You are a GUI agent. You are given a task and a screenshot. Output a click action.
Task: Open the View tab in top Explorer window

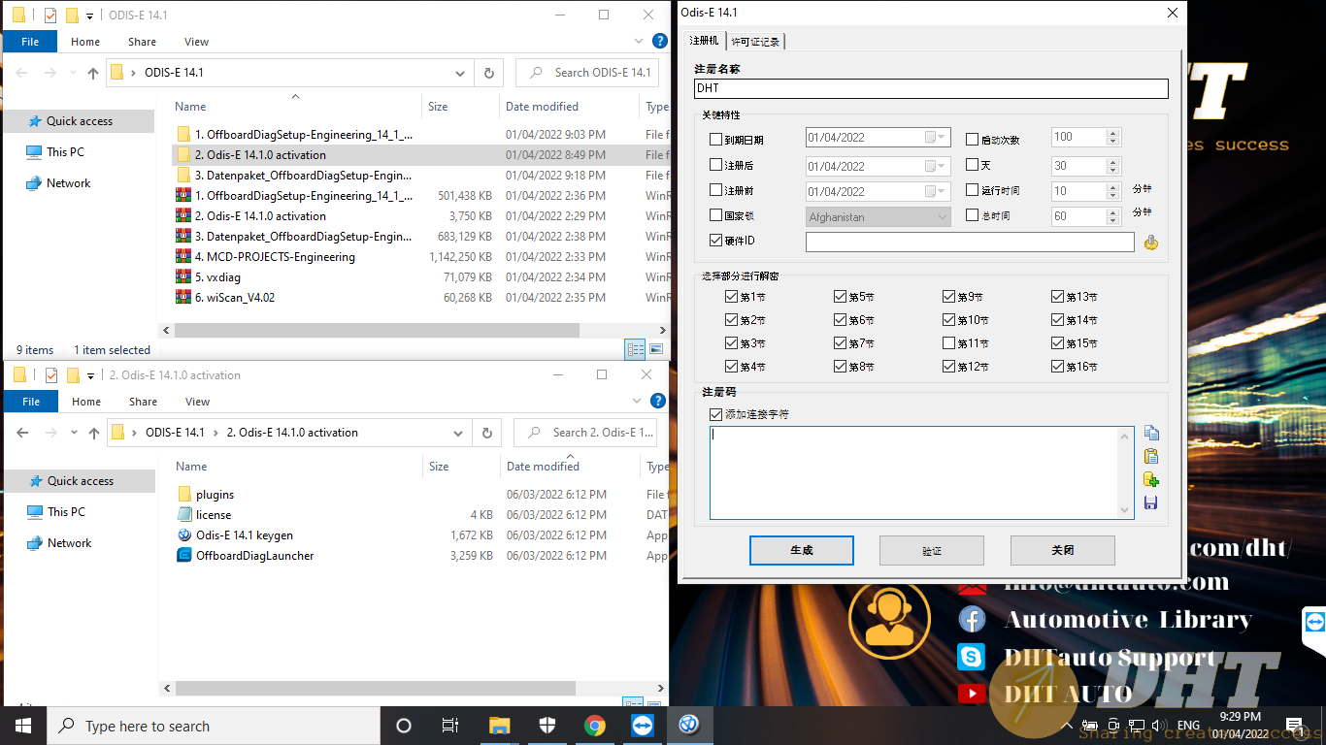pos(196,42)
